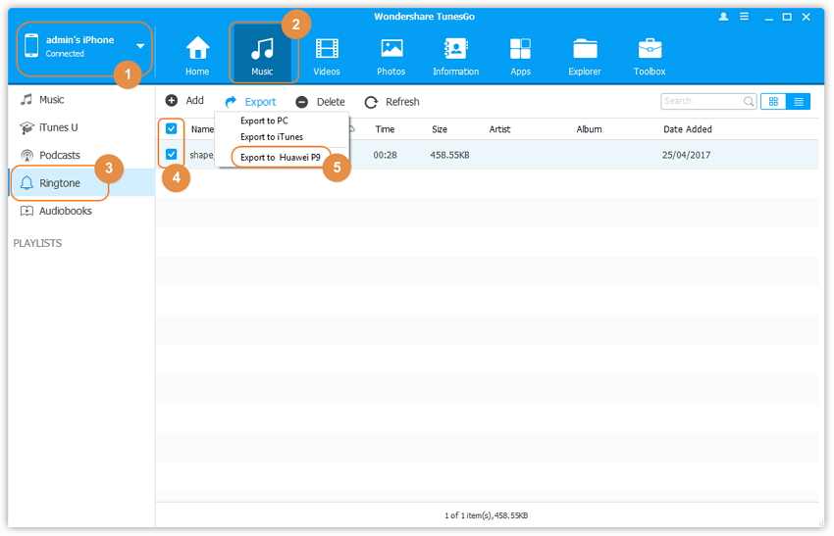Select Audiobooks in the sidebar
Screen dimensions: 834x536
65,211
